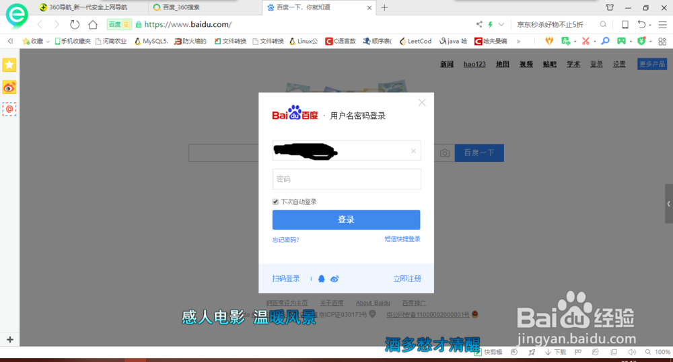The image size is (673, 362).
Task: Add a sidebar app with the plus icon
Action: tap(10, 339)
